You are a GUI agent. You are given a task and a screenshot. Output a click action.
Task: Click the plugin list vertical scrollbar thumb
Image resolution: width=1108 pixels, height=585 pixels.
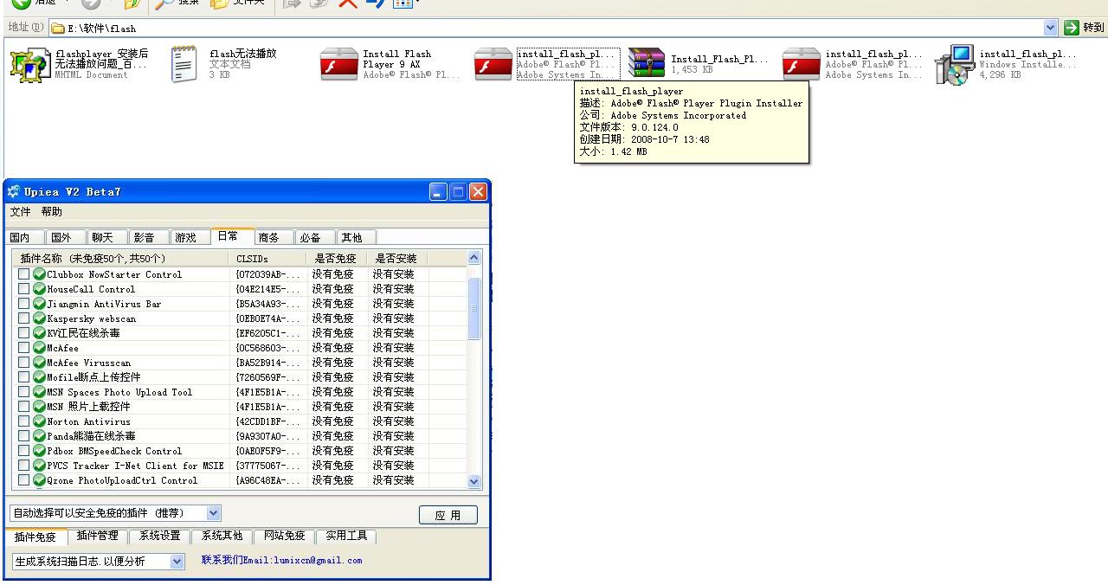(x=474, y=308)
